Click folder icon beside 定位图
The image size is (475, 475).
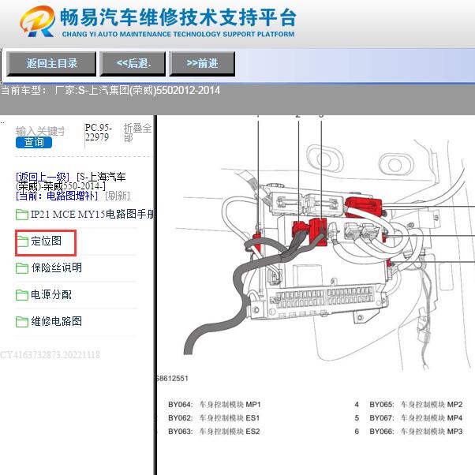tap(22, 241)
